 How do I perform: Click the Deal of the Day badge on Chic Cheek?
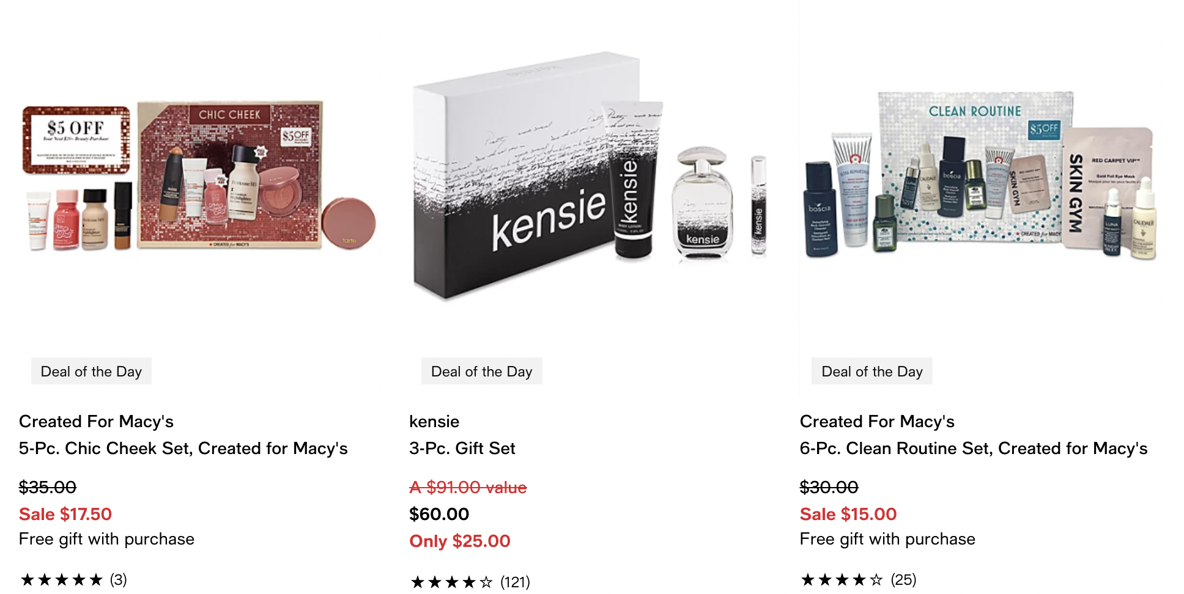coord(91,371)
